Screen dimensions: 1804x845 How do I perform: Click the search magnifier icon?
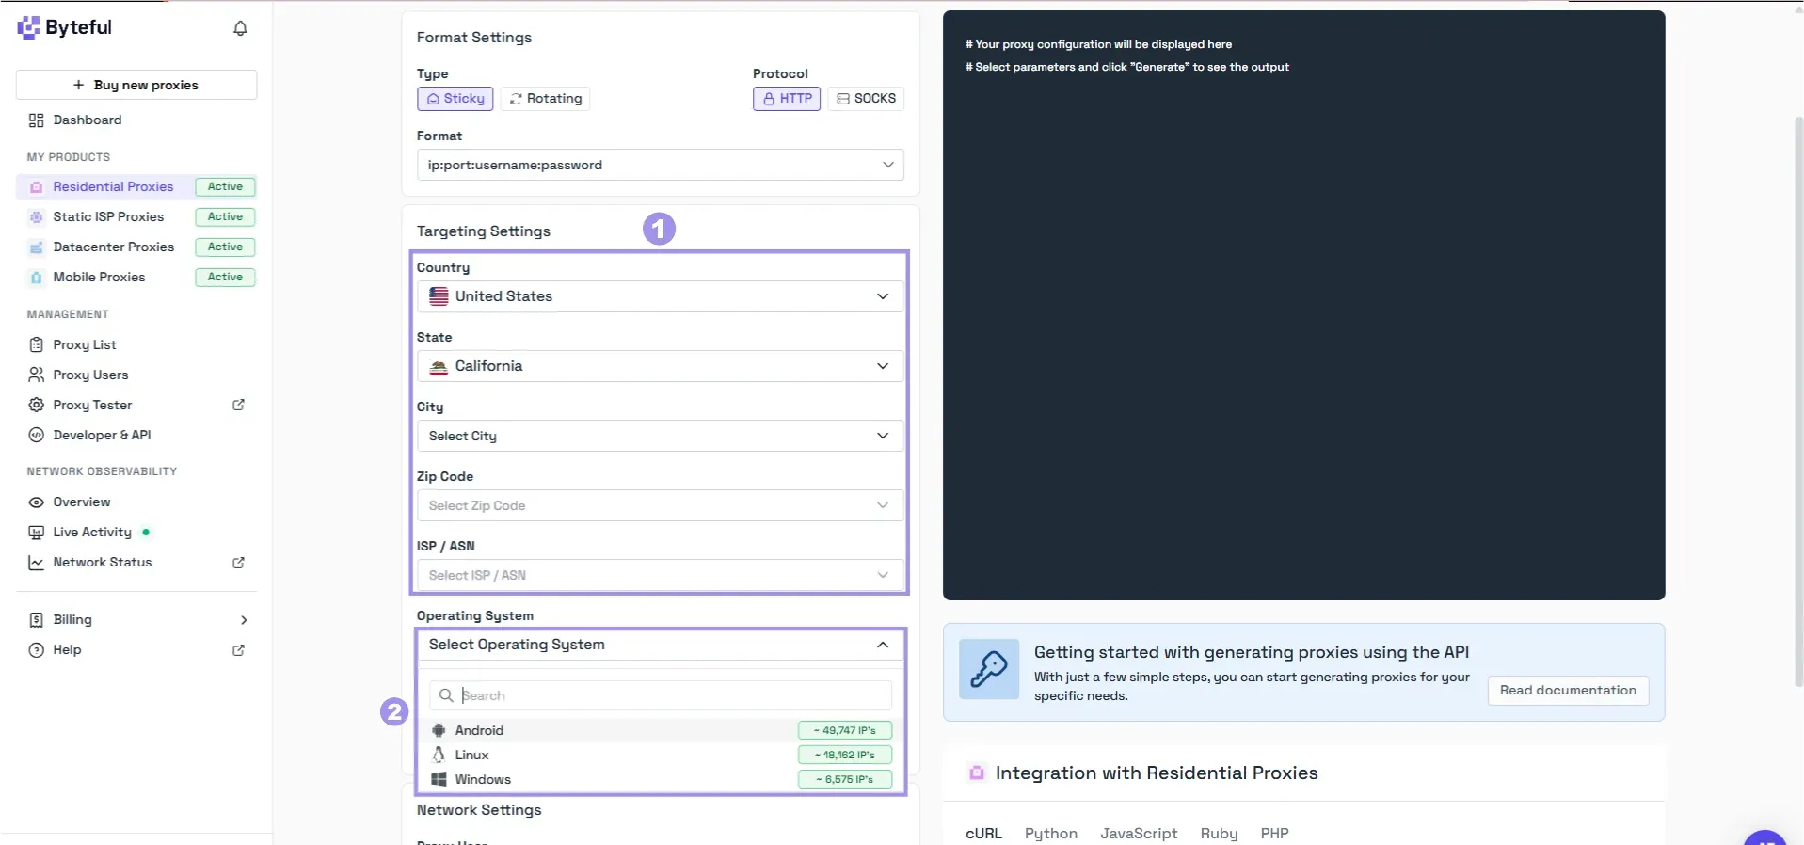(446, 695)
